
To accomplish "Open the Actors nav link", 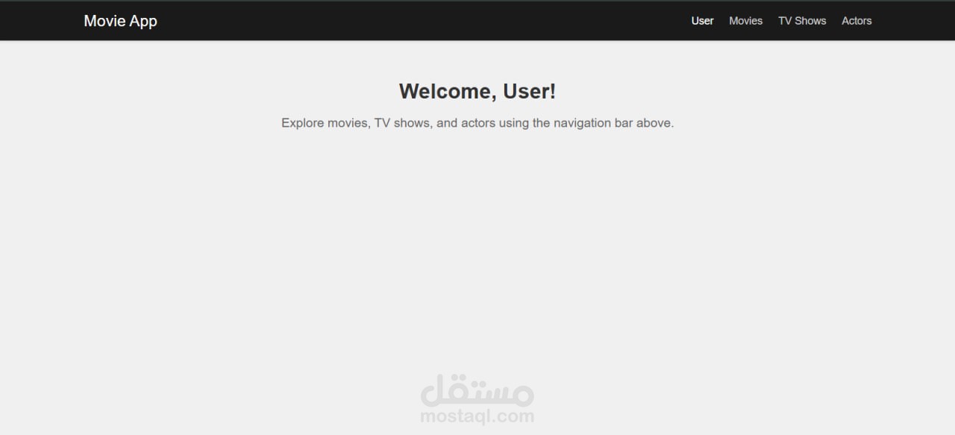I will [857, 21].
